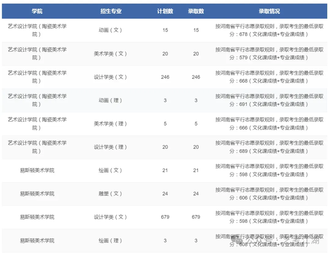Click 录取数 value 24 for 雕塑（文）
This screenshot has width=330, height=253.
pyautogui.click(x=196, y=193)
